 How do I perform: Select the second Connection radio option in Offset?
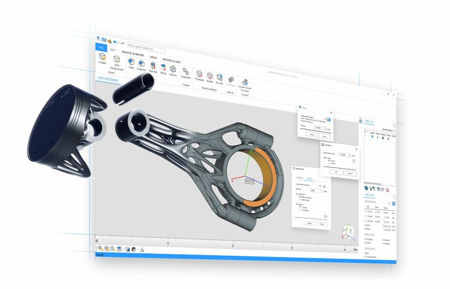tap(300, 200)
